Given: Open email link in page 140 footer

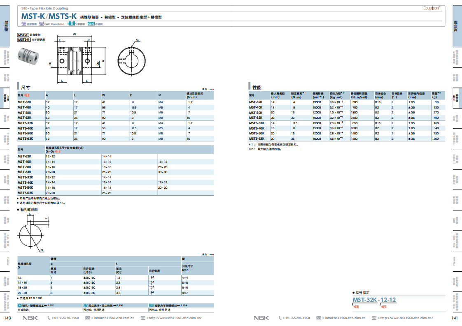Looking at the screenshot, I should point(114,318).
